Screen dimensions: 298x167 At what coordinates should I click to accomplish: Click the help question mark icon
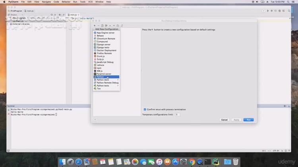[95, 120]
